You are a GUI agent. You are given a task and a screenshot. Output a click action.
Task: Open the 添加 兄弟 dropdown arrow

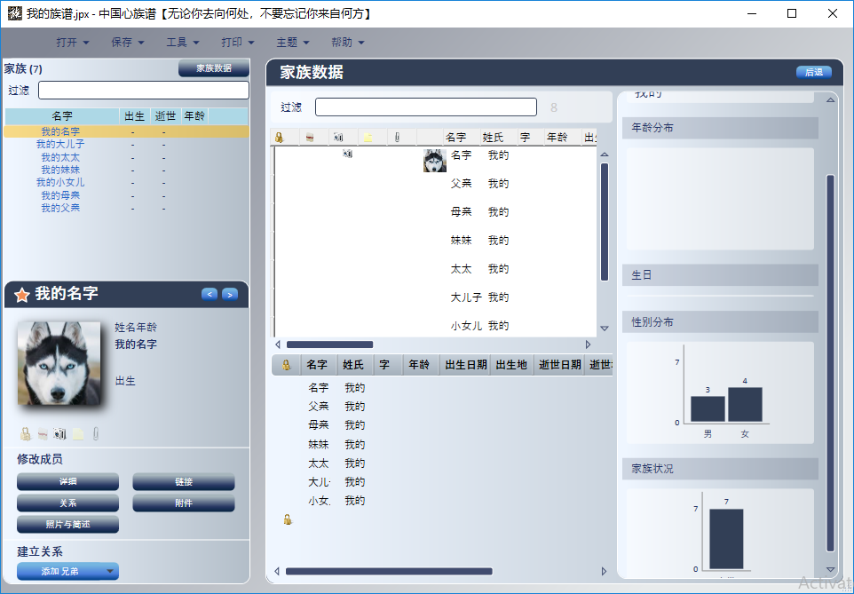coord(110,571)
